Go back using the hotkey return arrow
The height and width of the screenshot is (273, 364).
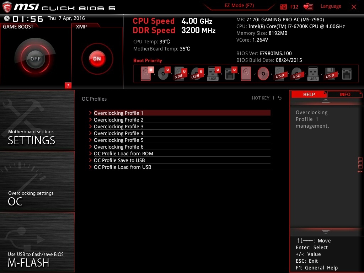coord(280,98)
